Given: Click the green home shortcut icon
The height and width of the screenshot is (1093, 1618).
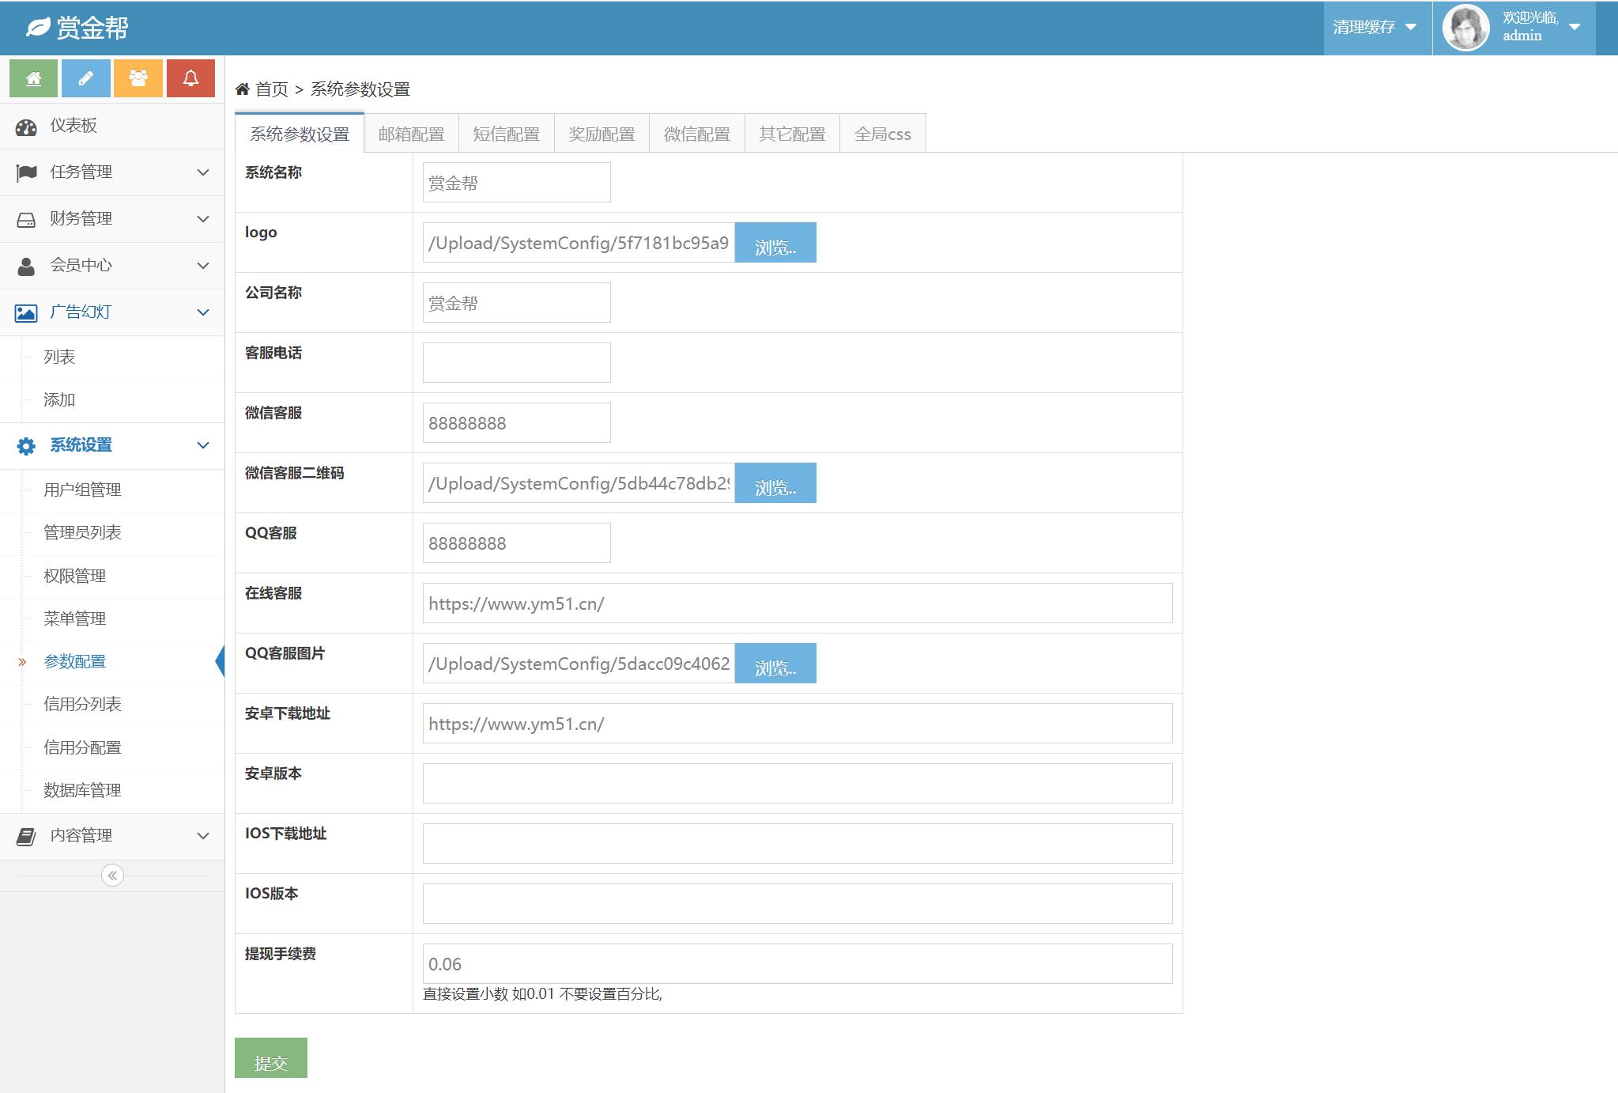Looking at the screenshot, I should coord(33,78).
